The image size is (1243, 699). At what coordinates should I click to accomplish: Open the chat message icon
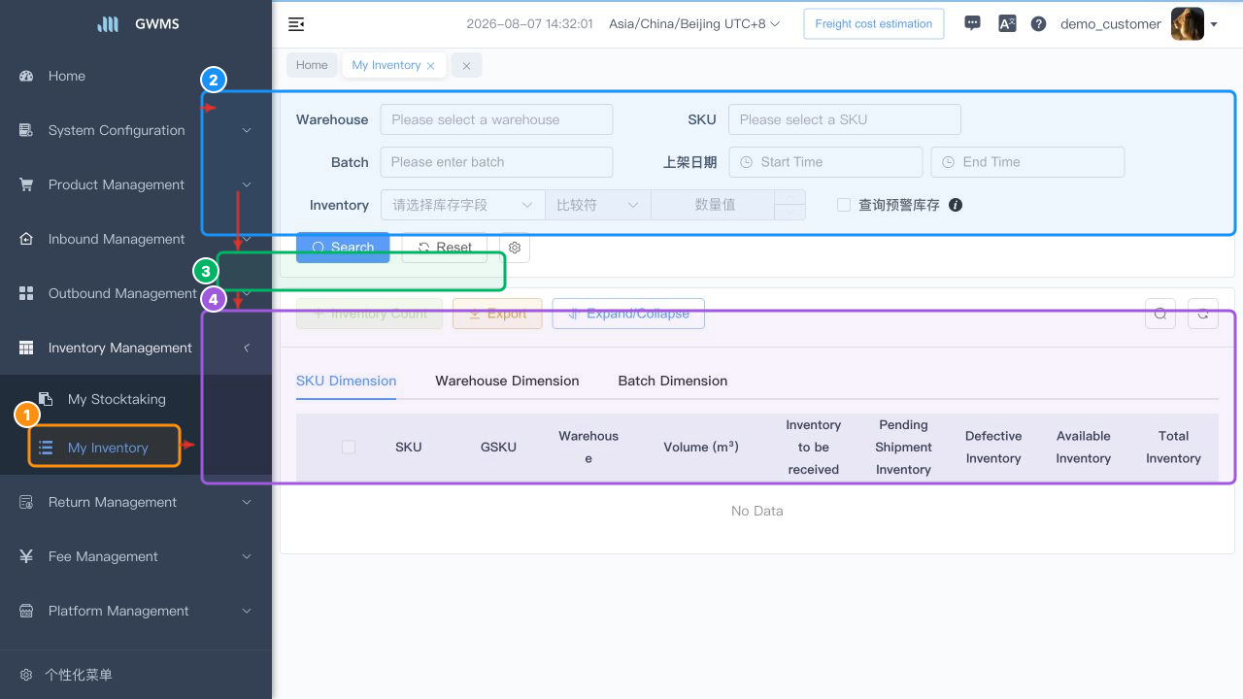[972, 24]
